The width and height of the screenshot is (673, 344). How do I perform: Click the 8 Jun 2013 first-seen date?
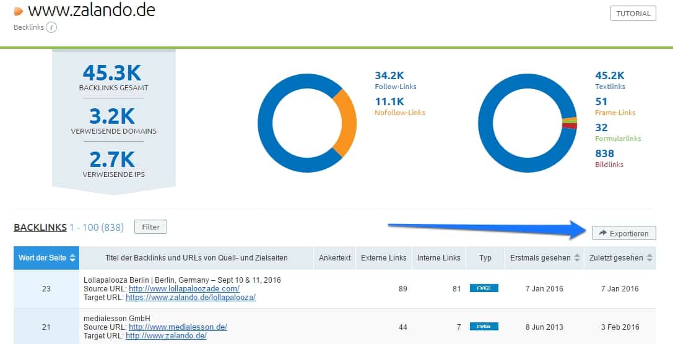[544, 327]
